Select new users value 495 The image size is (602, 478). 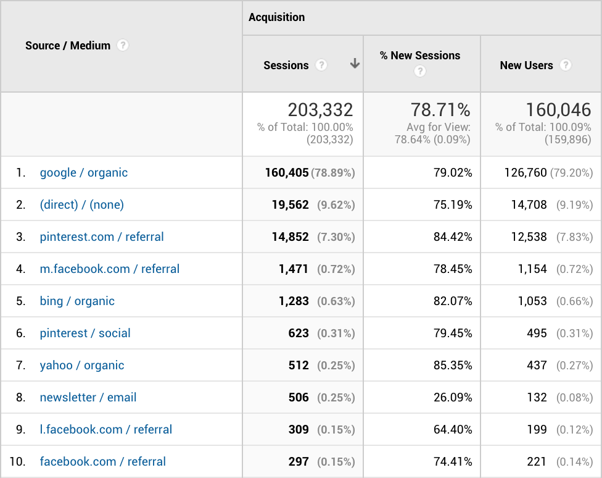point(537,333)
